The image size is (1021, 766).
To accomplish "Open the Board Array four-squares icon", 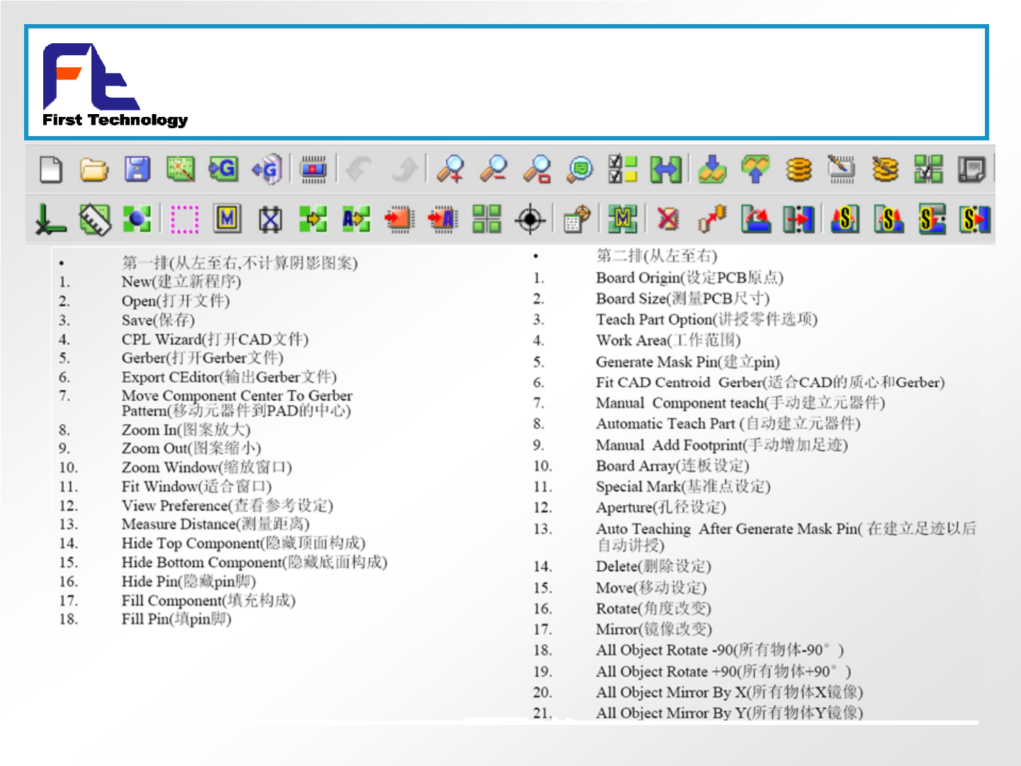I will click(487, 220).
